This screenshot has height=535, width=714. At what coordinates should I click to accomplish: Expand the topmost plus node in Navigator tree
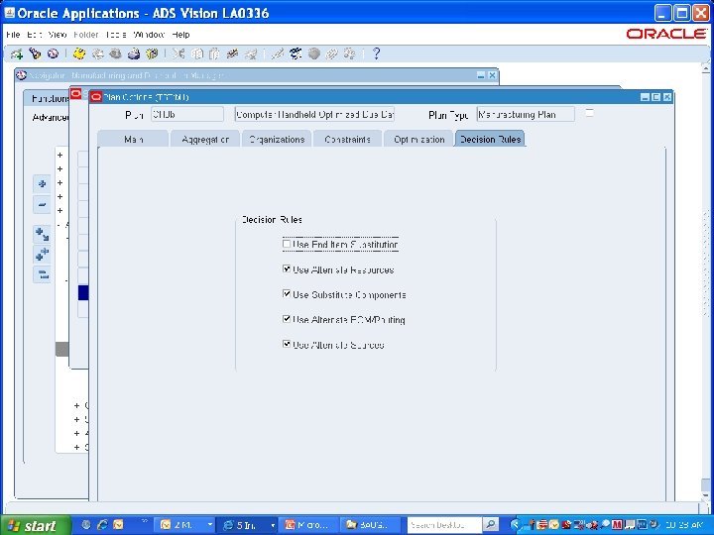point(59,156)
